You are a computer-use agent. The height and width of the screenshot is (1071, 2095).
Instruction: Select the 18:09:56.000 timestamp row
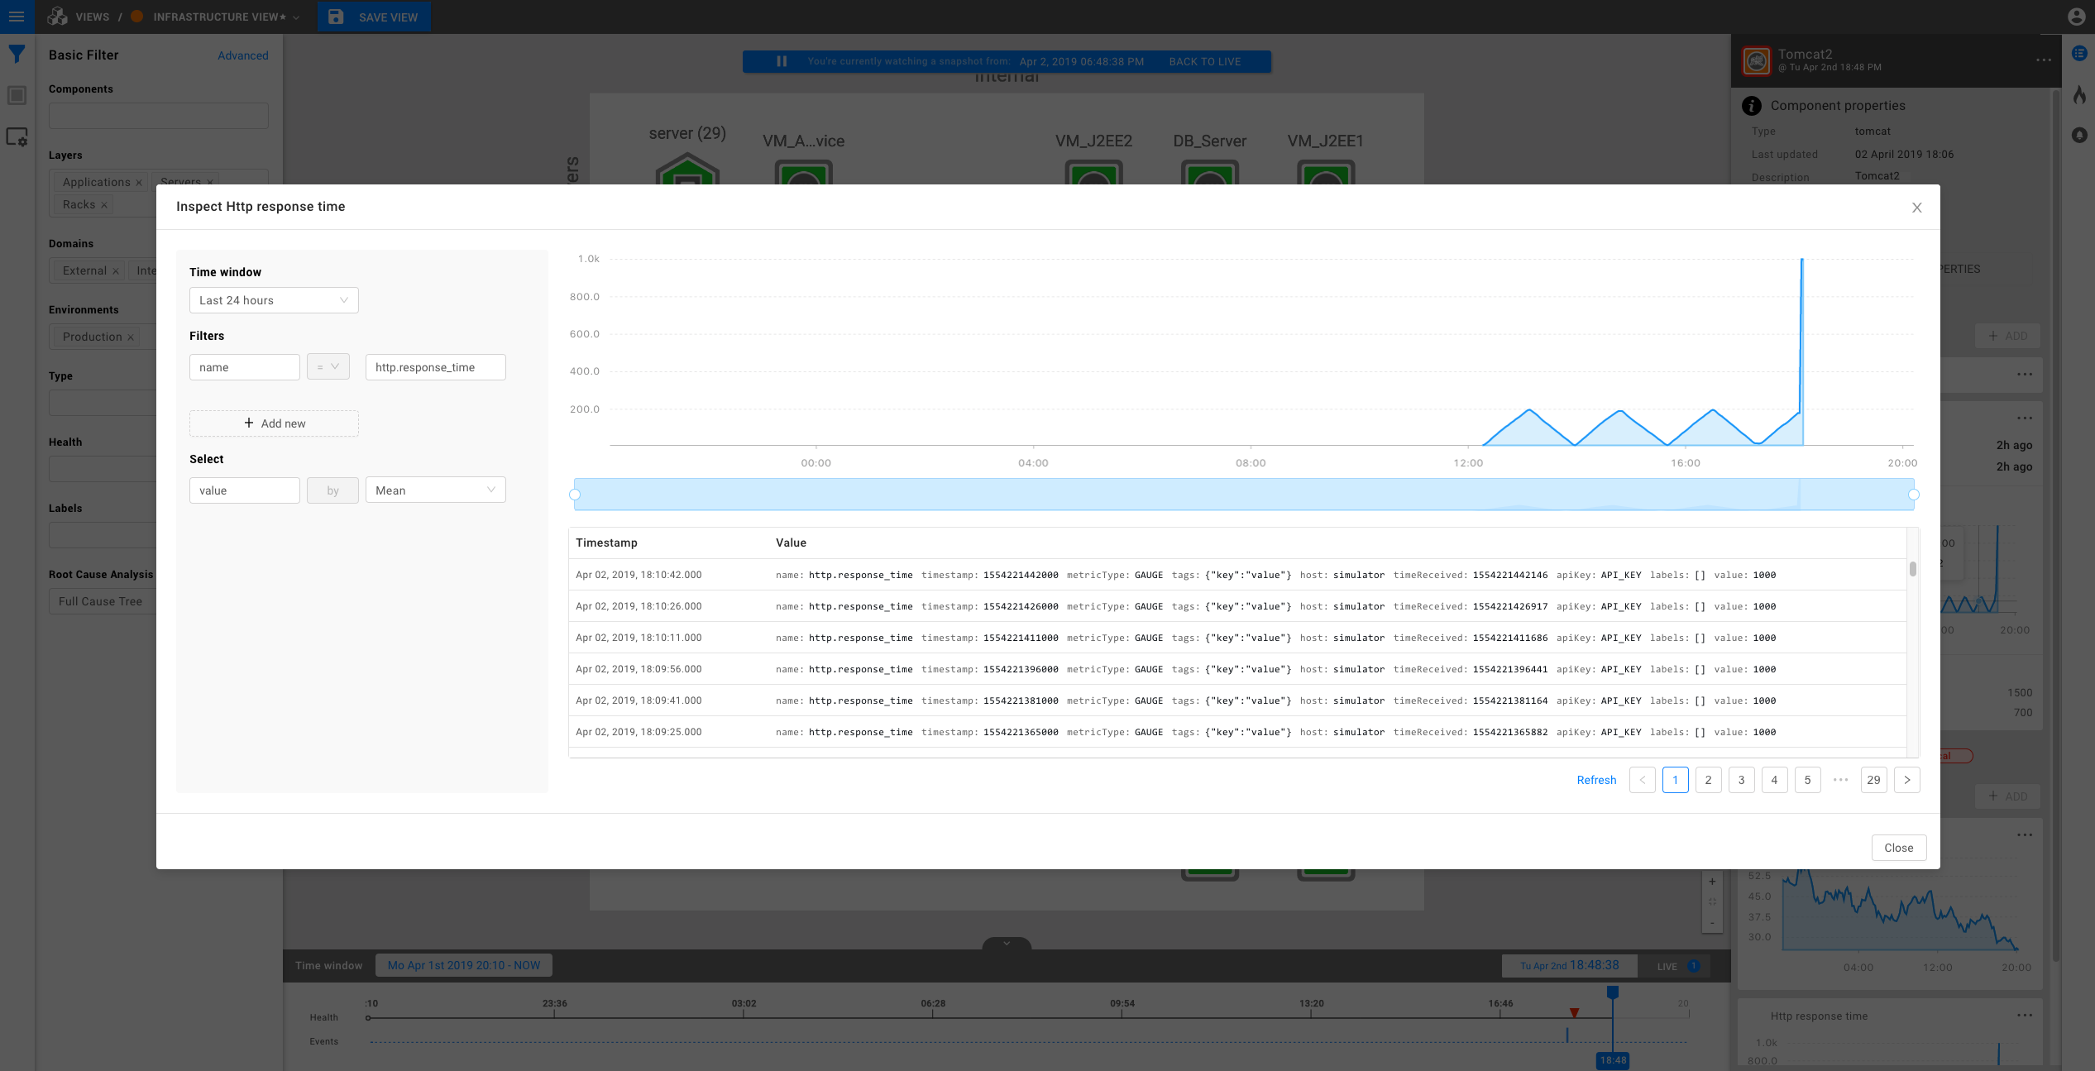point(1238,669)
